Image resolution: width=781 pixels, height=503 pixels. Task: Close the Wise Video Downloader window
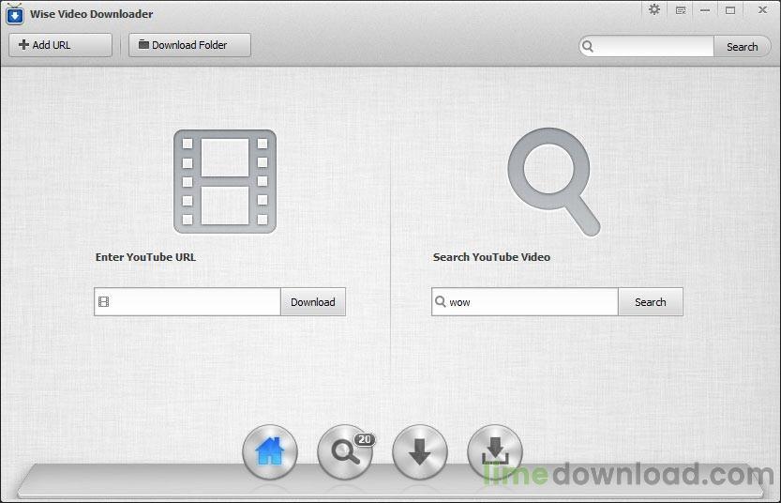coord(762,10)
